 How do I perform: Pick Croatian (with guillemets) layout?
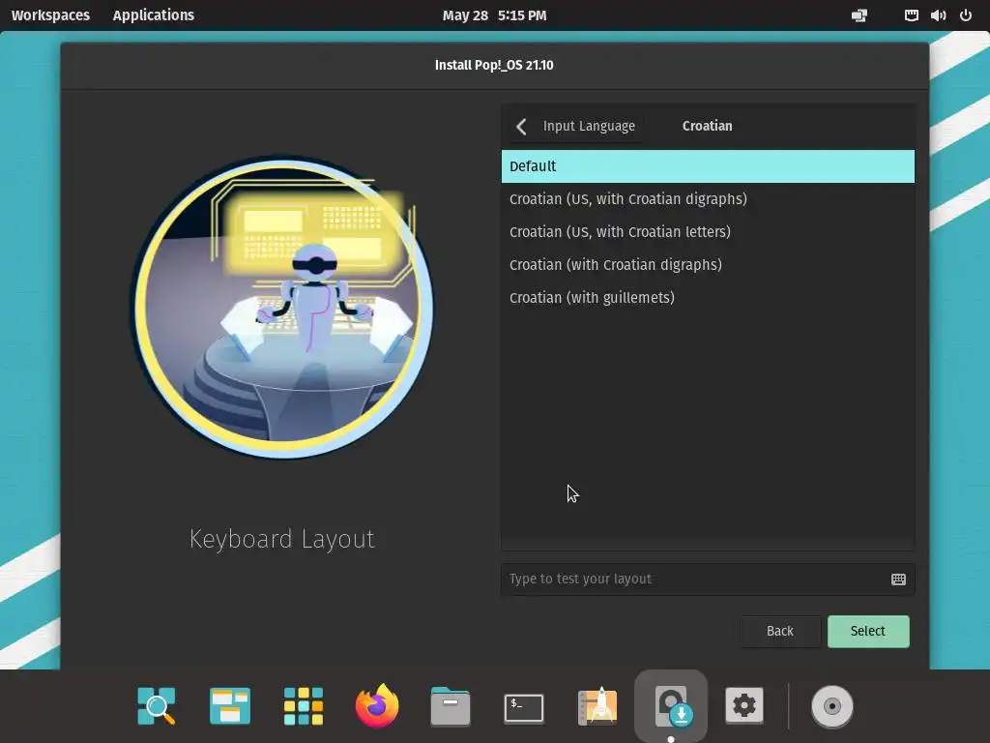tap(708, 298)
